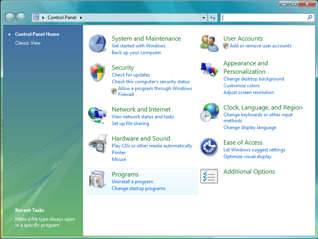Open Additional Options heading
The height and width of the screenshot is (239, 318).
(x=249, y=172)
